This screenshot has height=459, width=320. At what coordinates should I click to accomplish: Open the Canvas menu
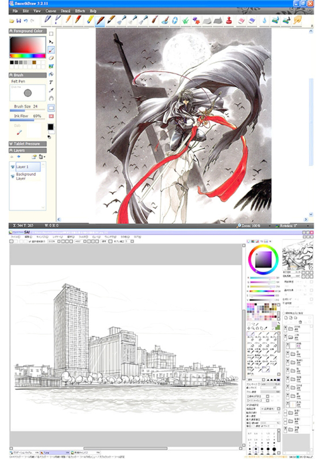(51, 11)
